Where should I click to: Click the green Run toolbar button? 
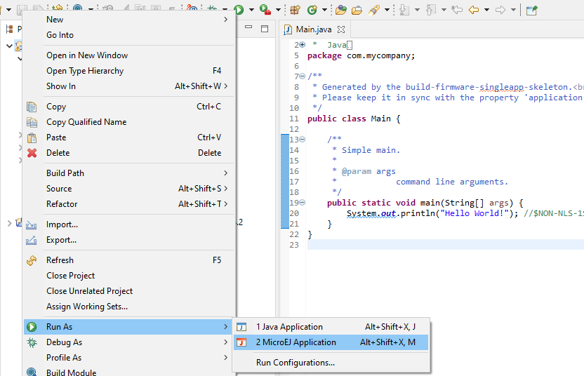(239, 10)
